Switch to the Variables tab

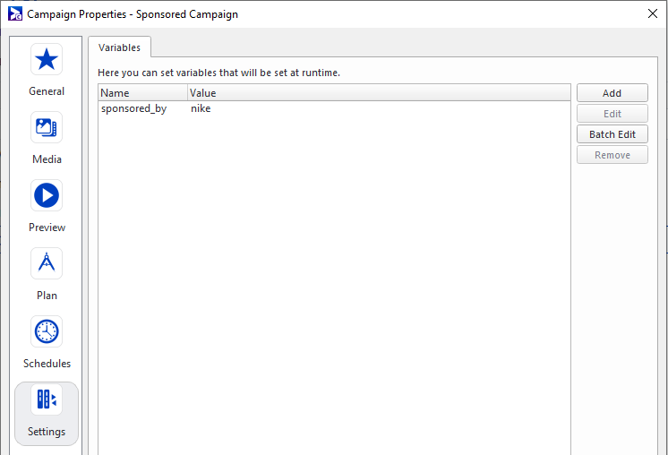[x=119, y=47]
